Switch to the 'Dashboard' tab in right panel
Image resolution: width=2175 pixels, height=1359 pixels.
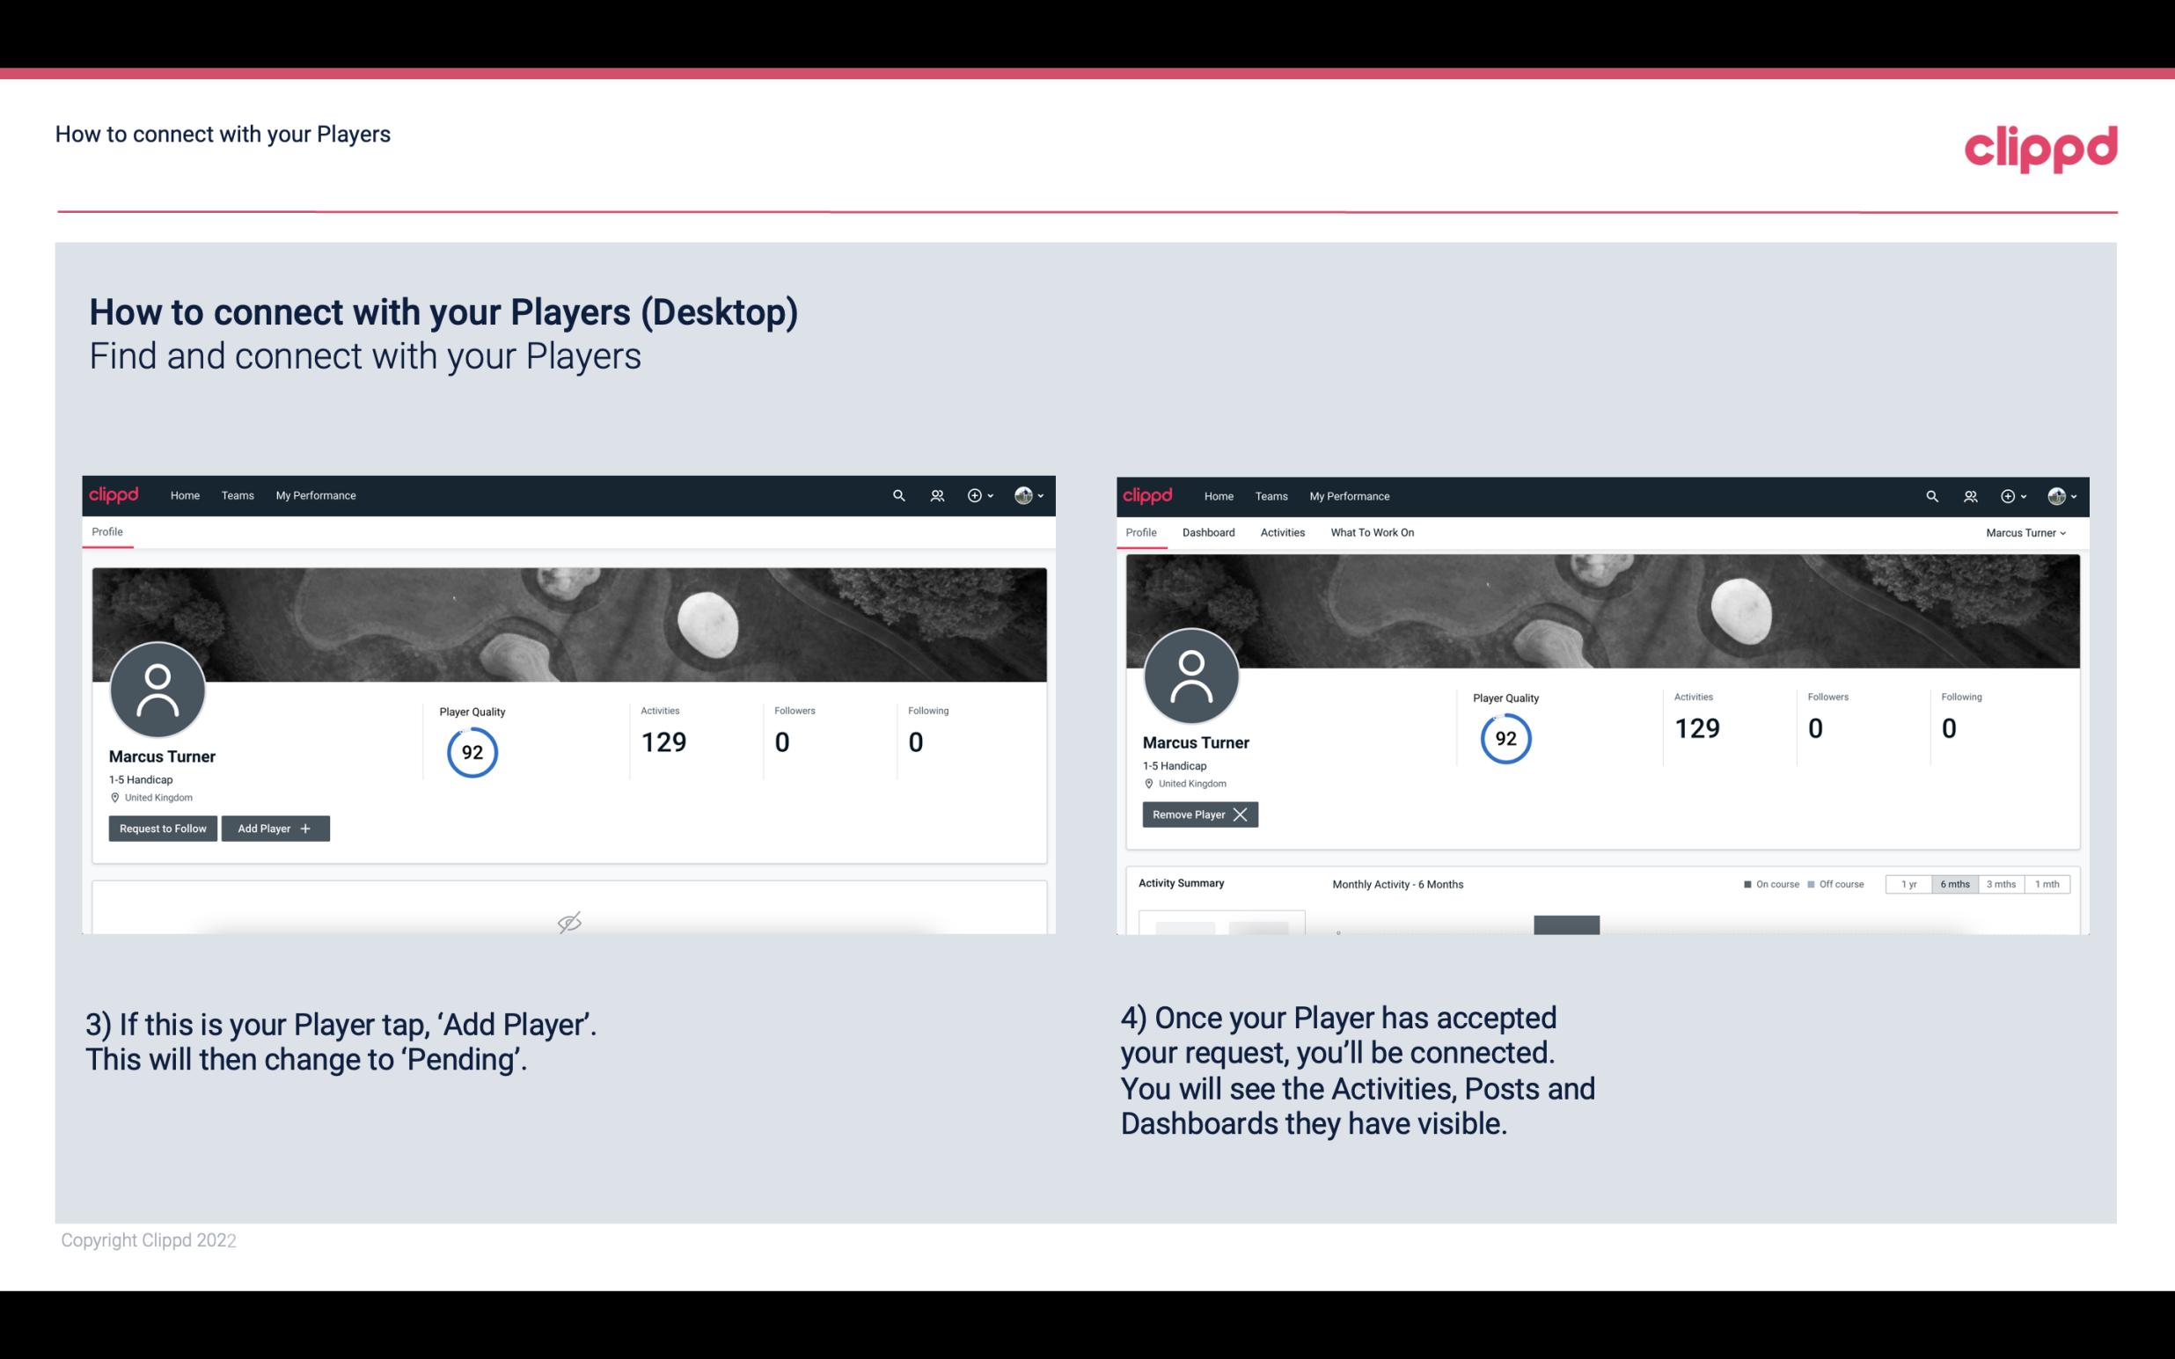pyautogui.click(x=1207, y=532)
